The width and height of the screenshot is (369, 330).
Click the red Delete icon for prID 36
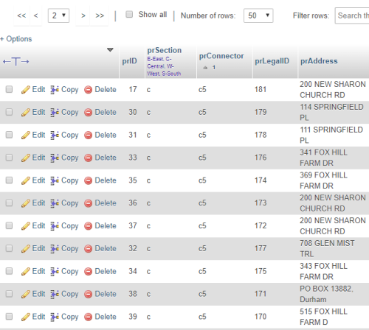88,203
